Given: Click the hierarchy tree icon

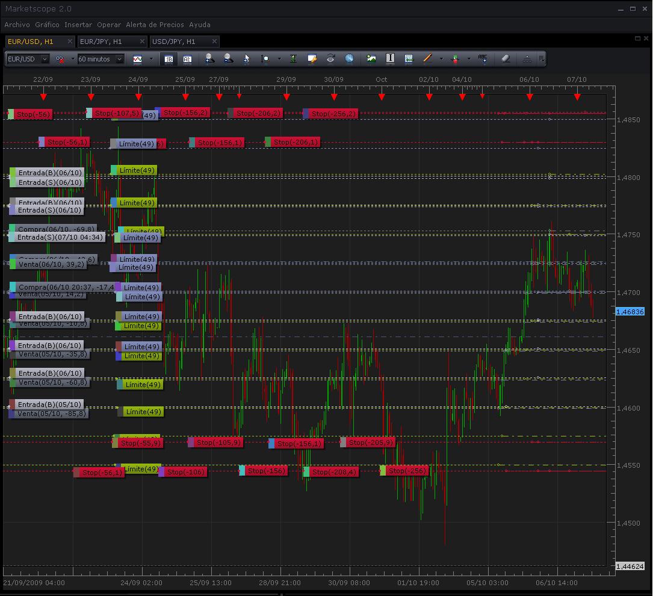Looking at the screenshot, I should point(527,59).
